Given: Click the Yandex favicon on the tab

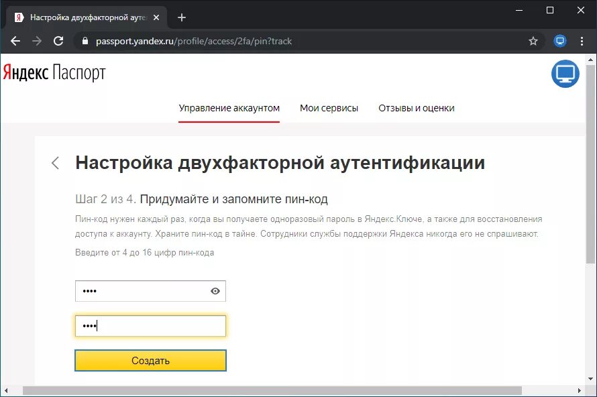Looking at the screenshot, I should point(19,17).
